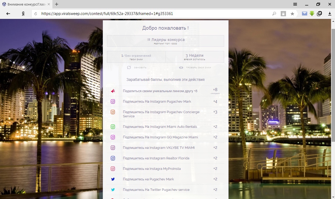
Task: Bookmark the page with the star icon
Action: pos(292,14)
